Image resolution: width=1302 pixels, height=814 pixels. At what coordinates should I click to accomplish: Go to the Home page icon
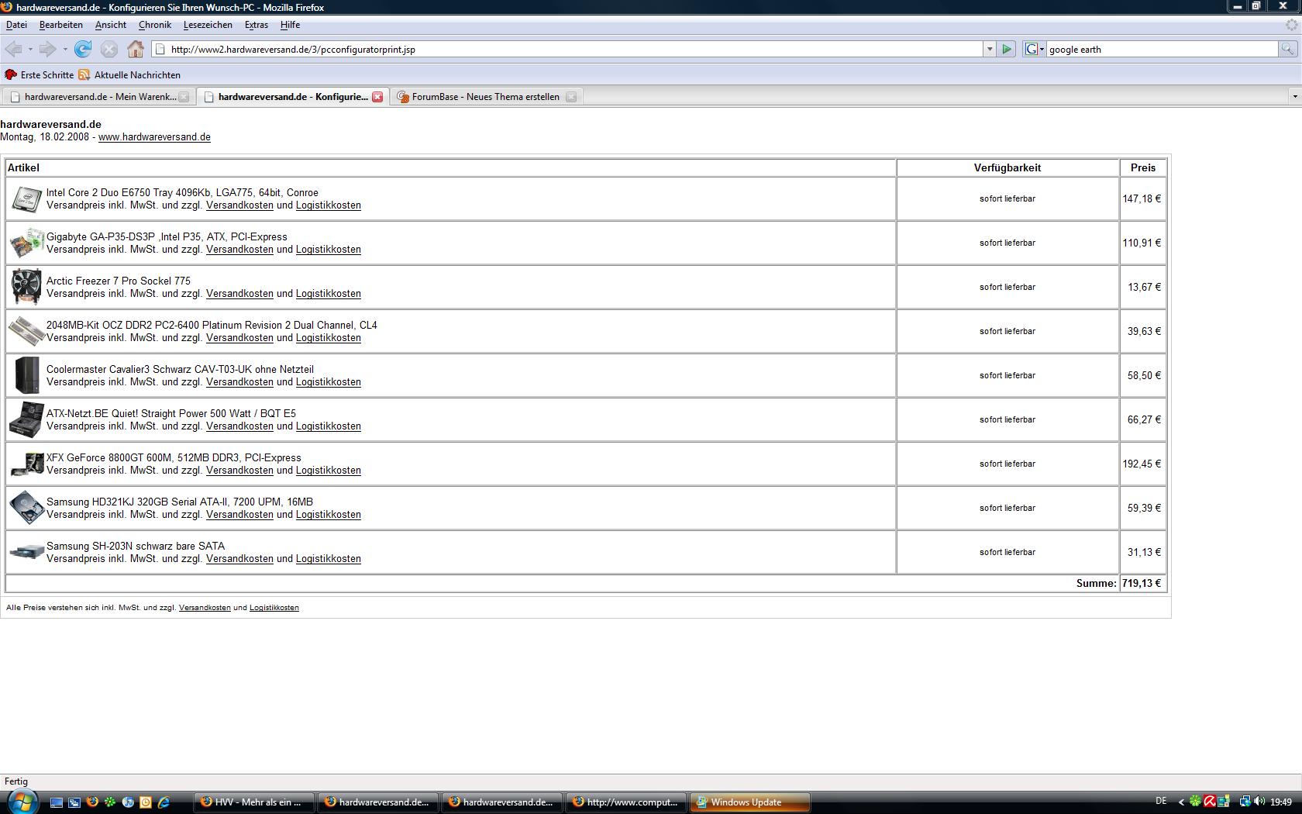pyautogui.click(x=136, y=49)
